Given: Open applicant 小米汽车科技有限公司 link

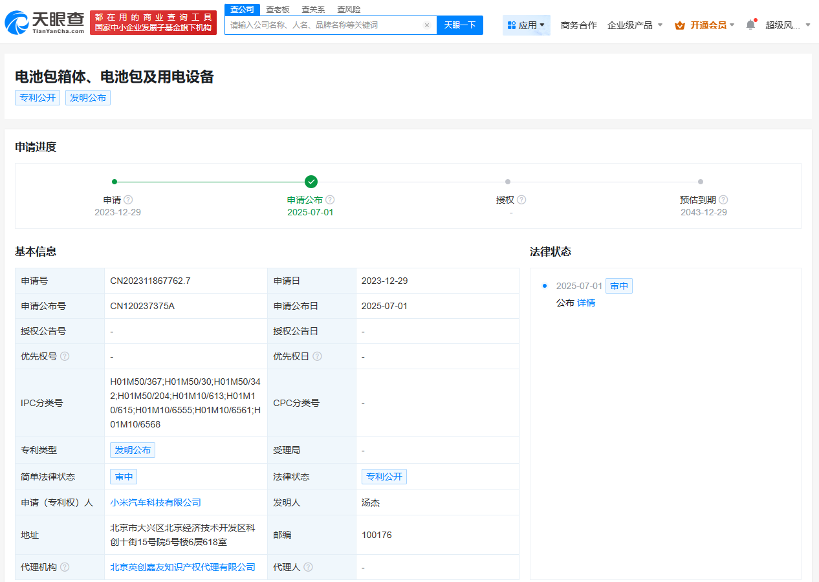Looking at the screenshot, I should (156, 502).
